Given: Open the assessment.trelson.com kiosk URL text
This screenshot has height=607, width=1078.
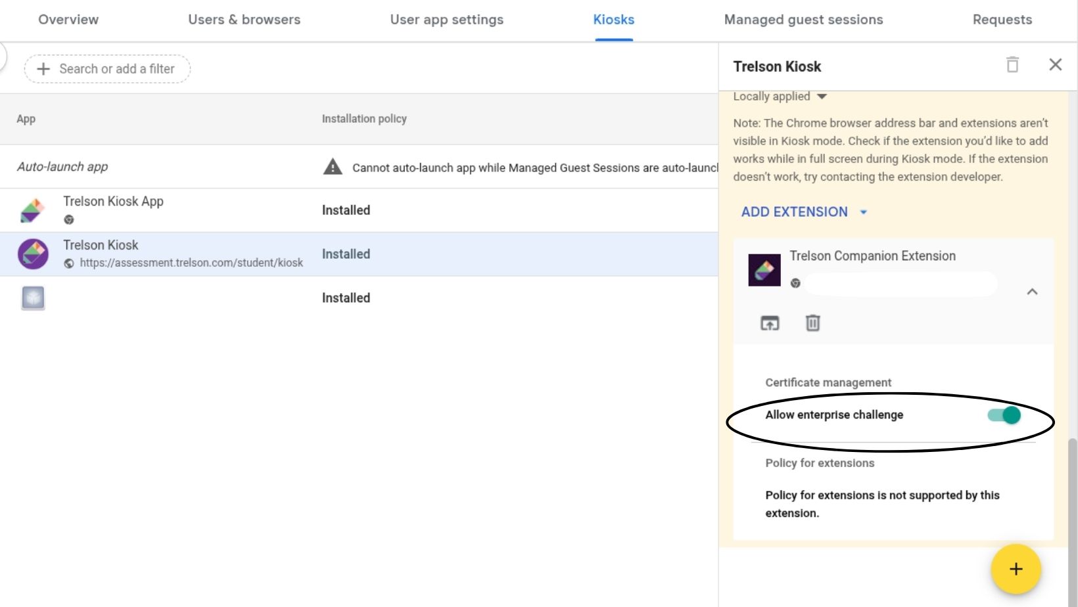Looking at the screenshot, I should [191, 263].
